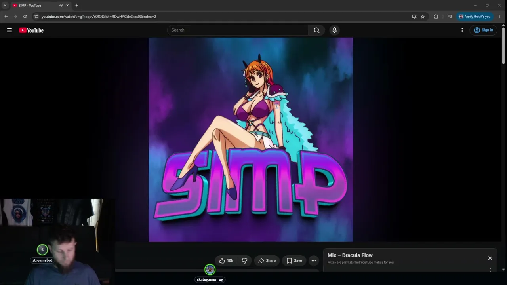Open the Dracula Flow mix options menu
This screenshot has height=285, width=507.
pyautogui.click(x=490, y=270)
